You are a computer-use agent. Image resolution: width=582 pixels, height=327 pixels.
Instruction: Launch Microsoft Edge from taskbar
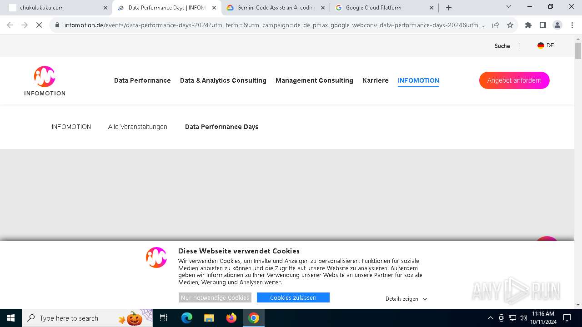pyautogui.click(x=187, y=318)
